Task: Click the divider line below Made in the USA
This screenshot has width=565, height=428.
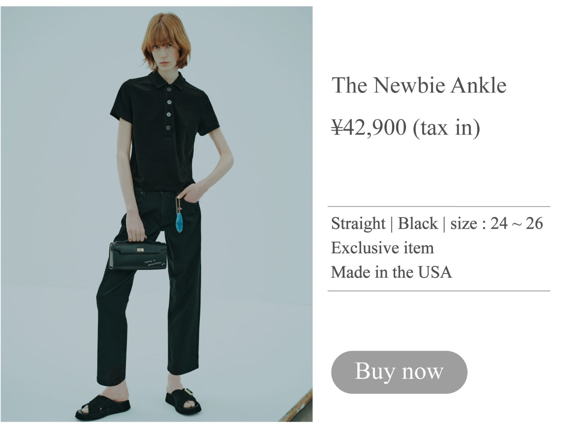Action: [x=439, y=291]
